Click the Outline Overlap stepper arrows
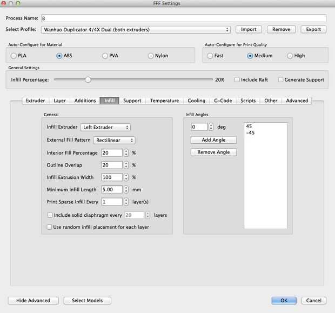The height and width of the screenshot is (313, 335). [126, 165]
